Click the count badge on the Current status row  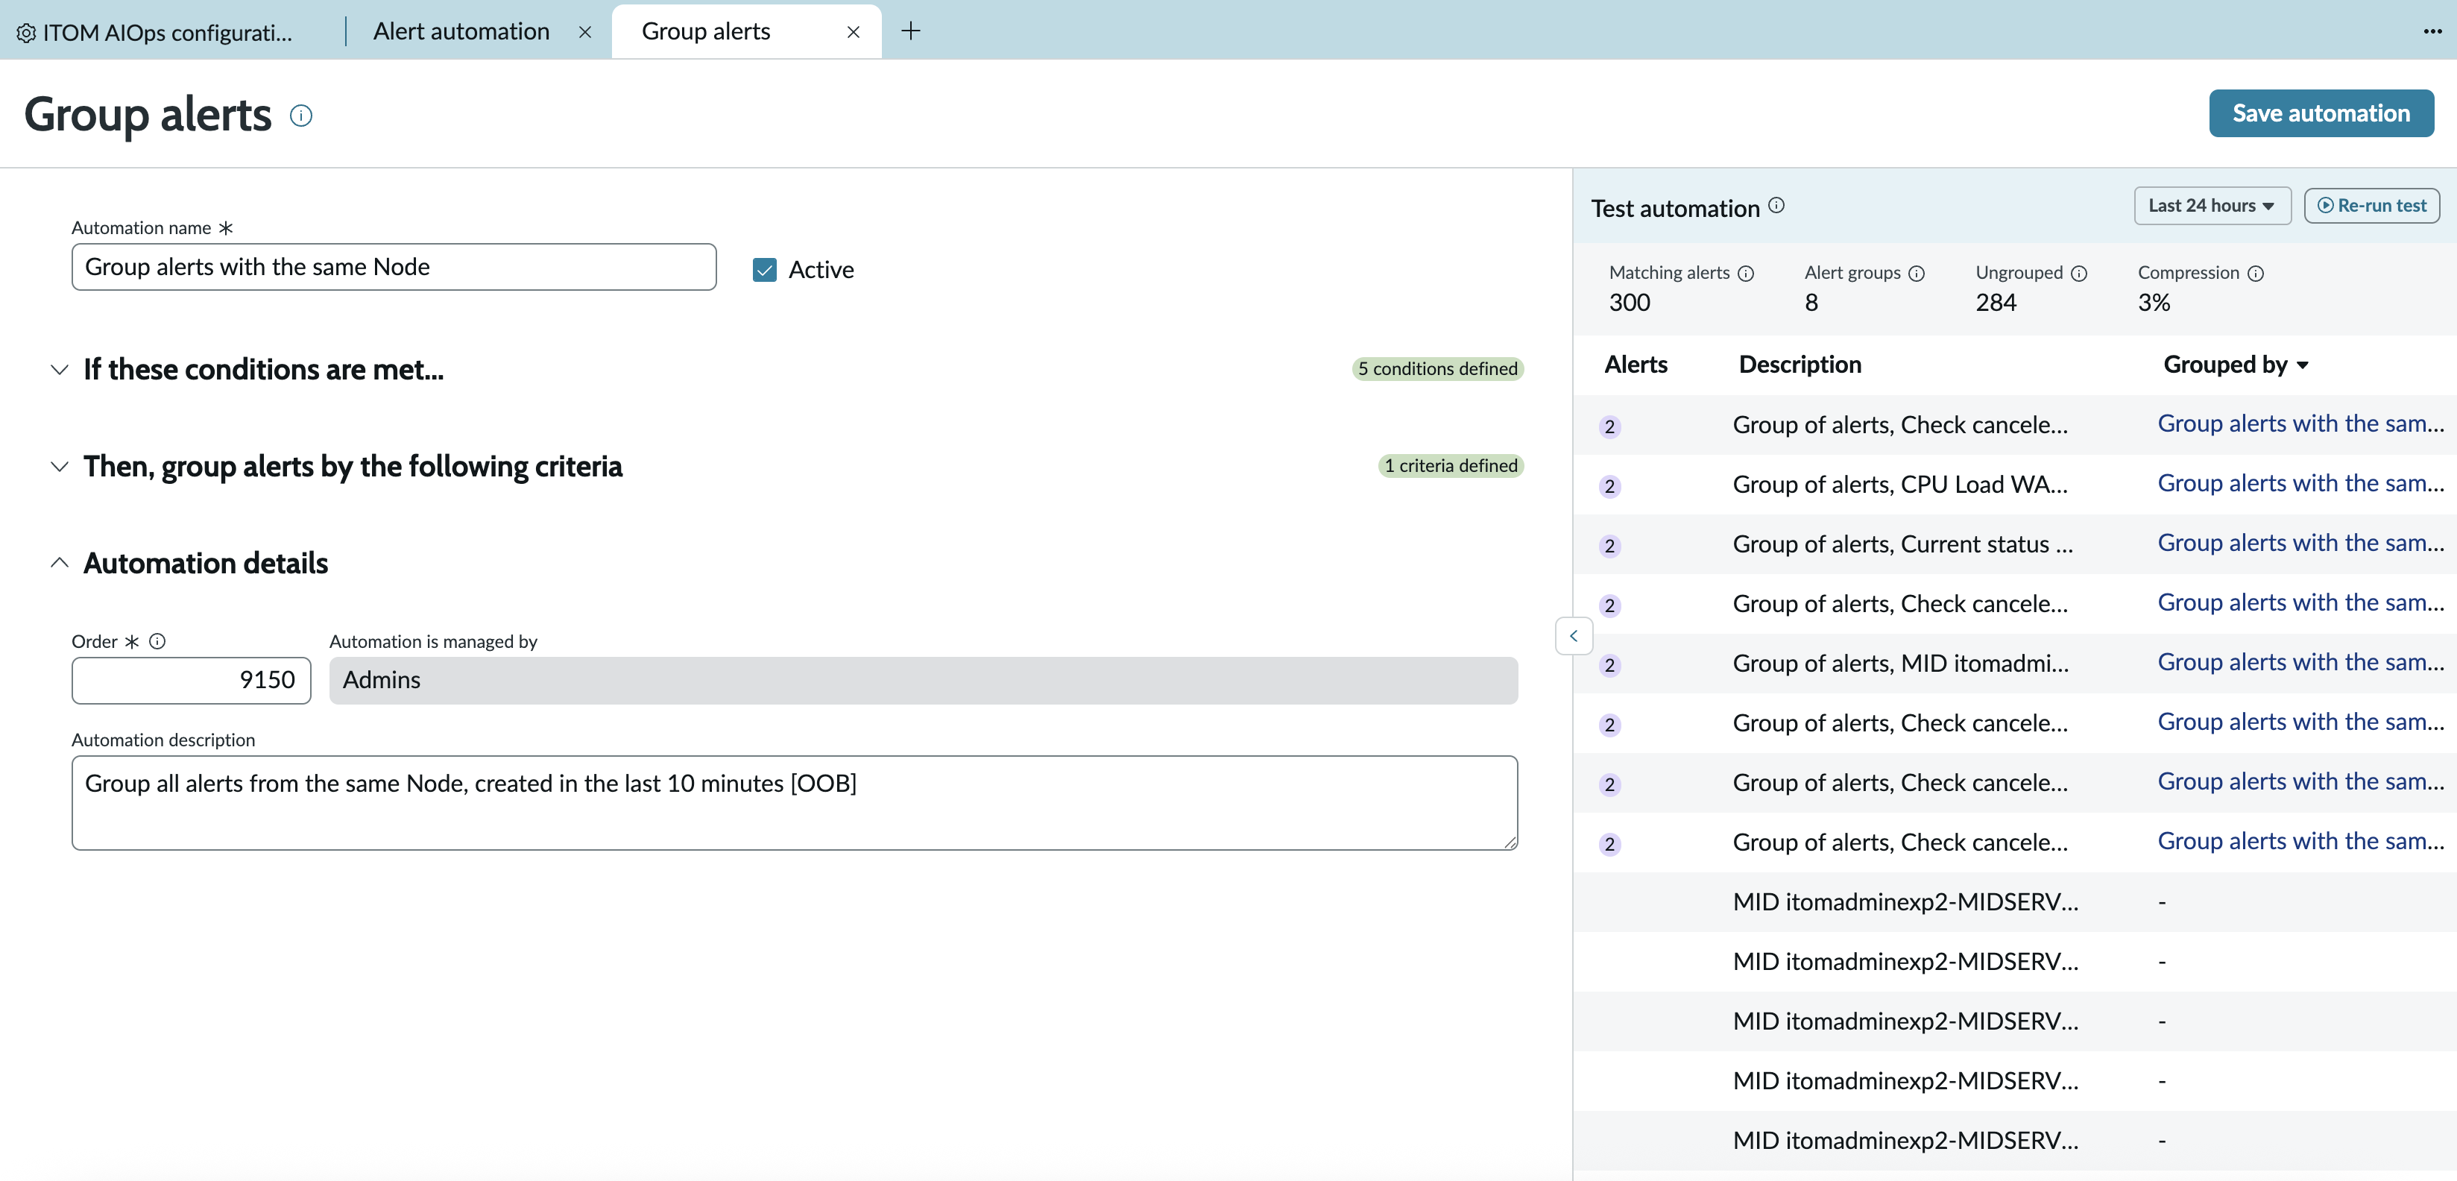pos(1610,546)
